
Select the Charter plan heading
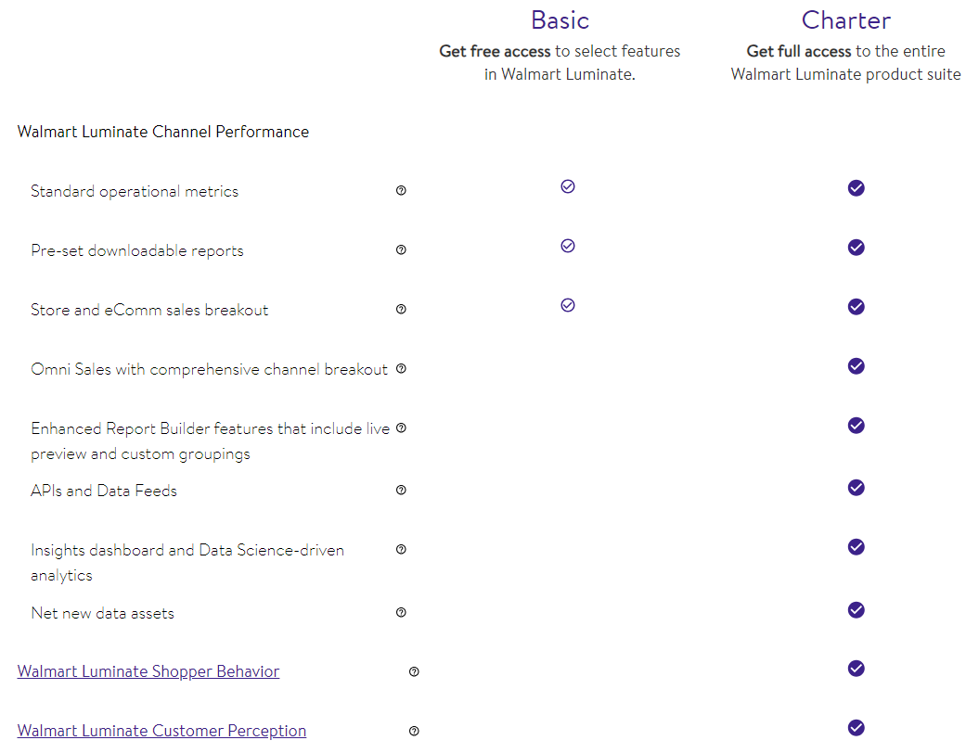(845, 20)
